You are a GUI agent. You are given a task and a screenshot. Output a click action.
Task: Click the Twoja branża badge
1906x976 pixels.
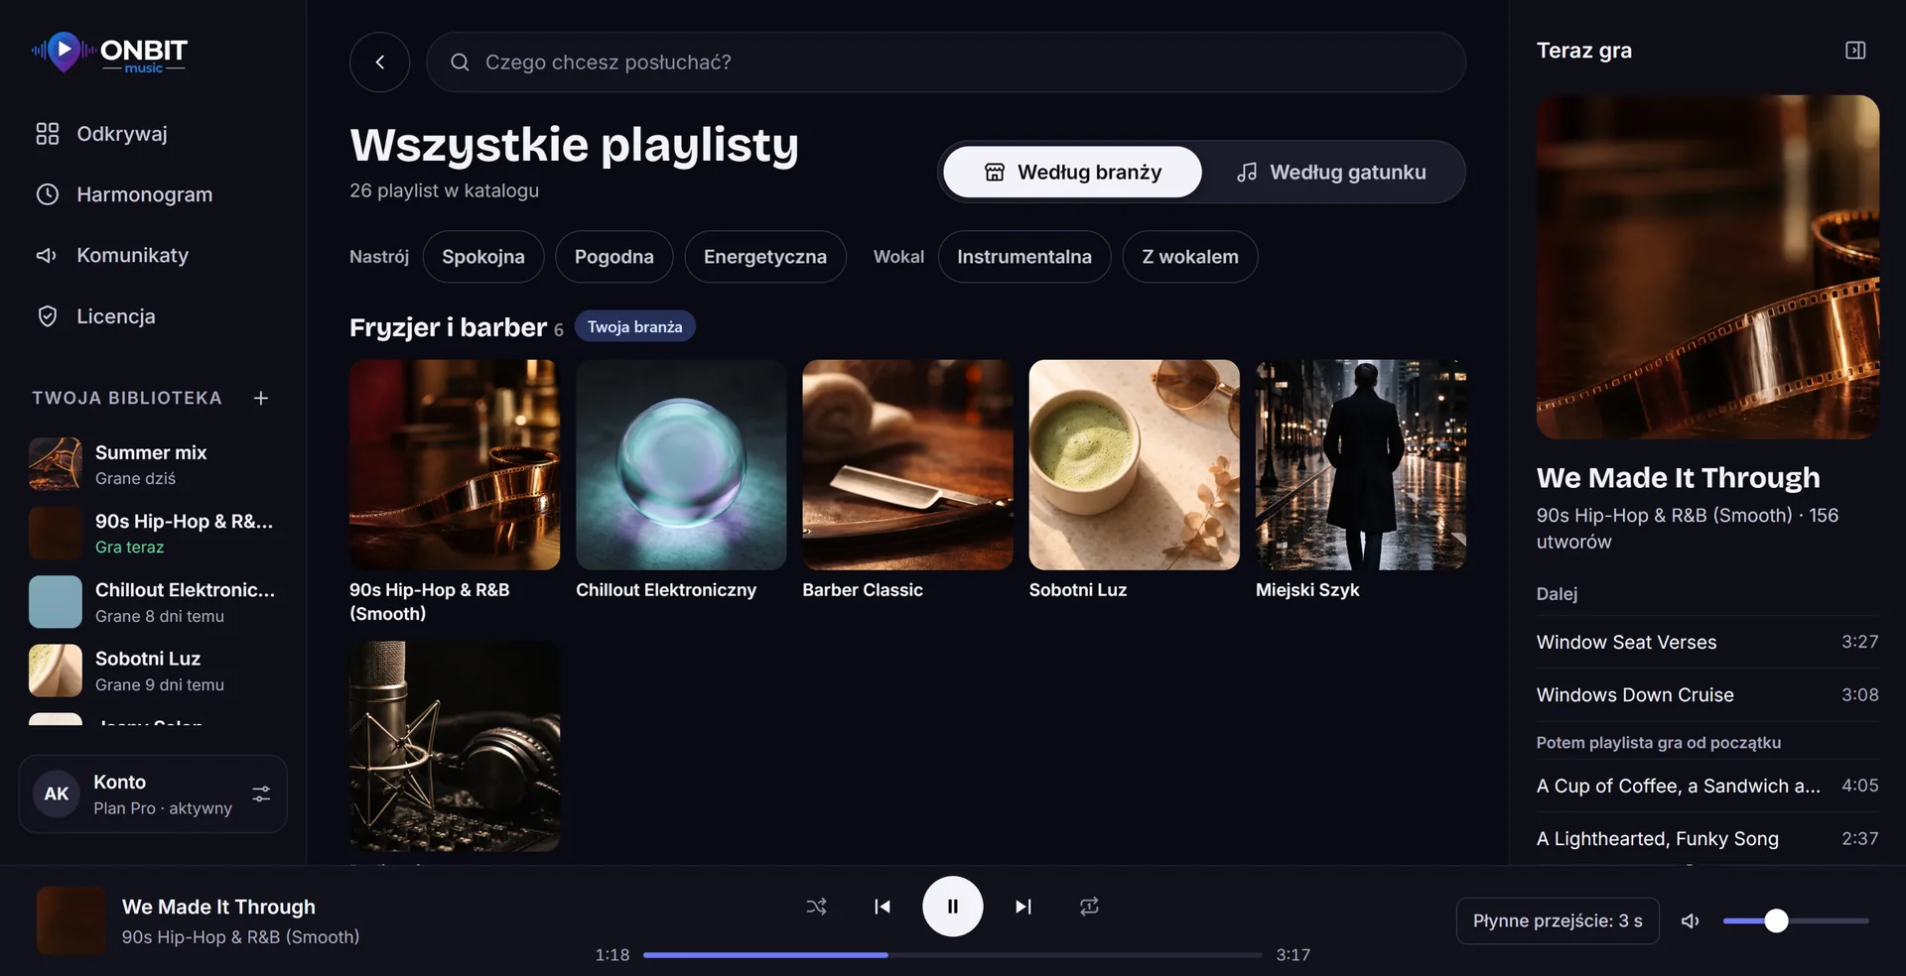[635, 326]
